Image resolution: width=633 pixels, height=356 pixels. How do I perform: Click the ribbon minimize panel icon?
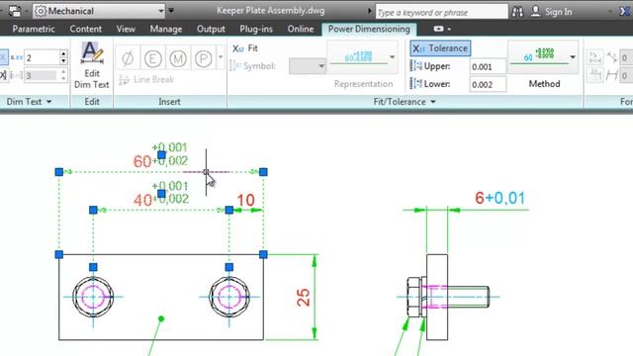pos(438,29)
